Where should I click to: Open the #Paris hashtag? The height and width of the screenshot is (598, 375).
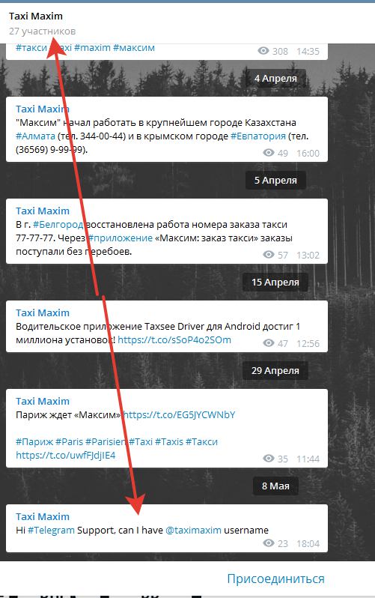69,441
